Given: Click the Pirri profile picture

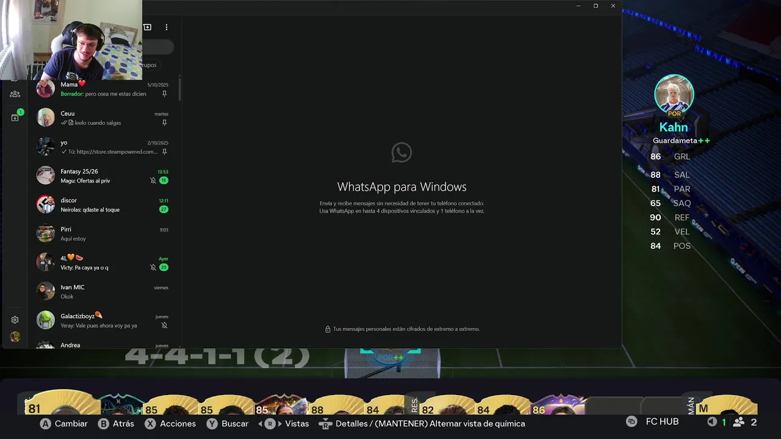Looking at the screenshot, I should 45,234.
